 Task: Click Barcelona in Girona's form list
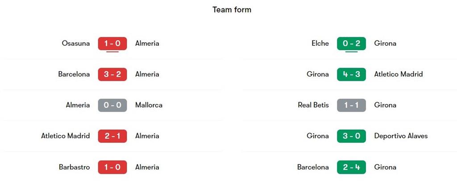pyautogui.click(x=313, y=167)
